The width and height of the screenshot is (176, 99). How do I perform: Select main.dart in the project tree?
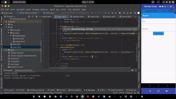(x=17, y=47)
